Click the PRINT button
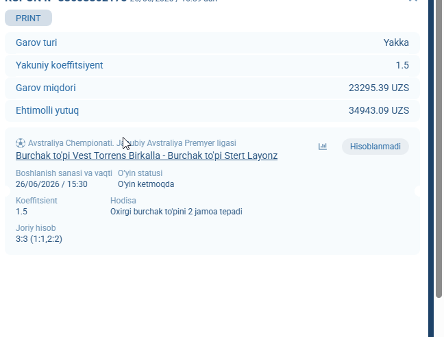The width and height of the screenshot is (444, 337). point(28,18)
